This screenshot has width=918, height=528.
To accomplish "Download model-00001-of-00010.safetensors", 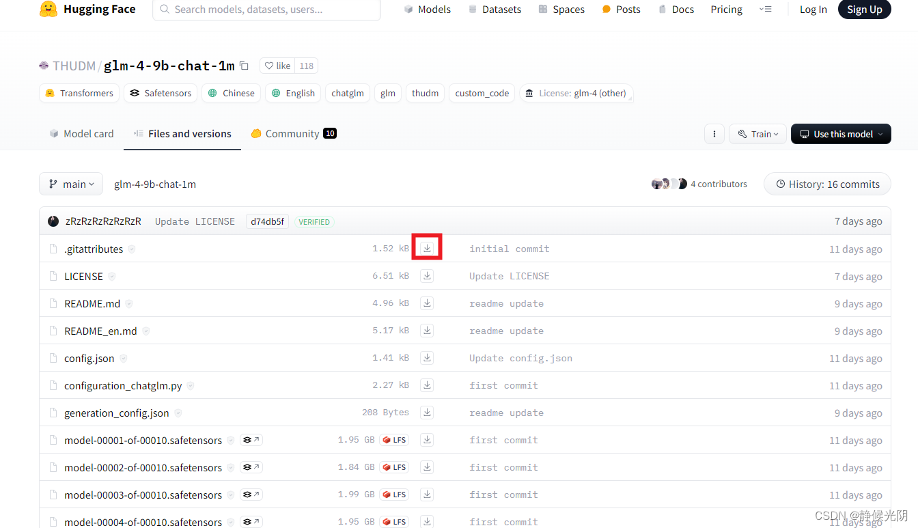I will [x=427, y=440].
